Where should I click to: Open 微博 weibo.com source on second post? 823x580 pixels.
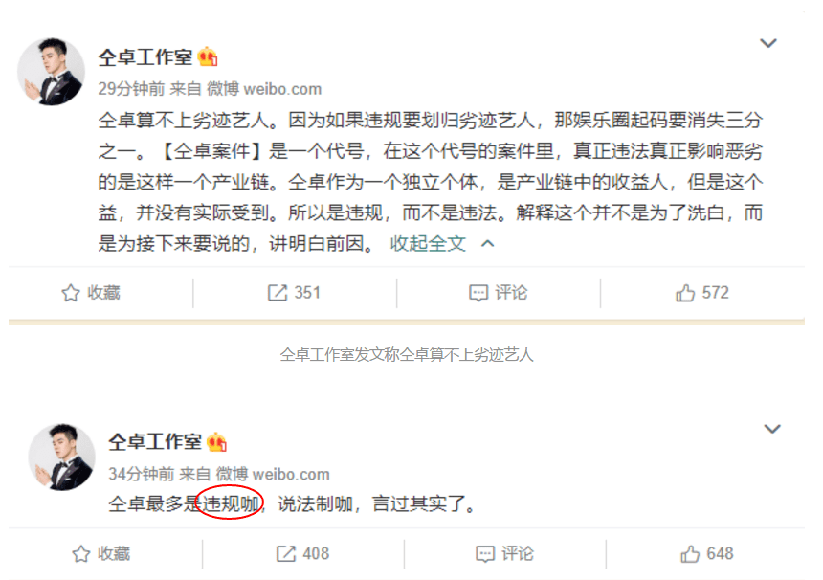pyautogui.click(x=273, y=474)
